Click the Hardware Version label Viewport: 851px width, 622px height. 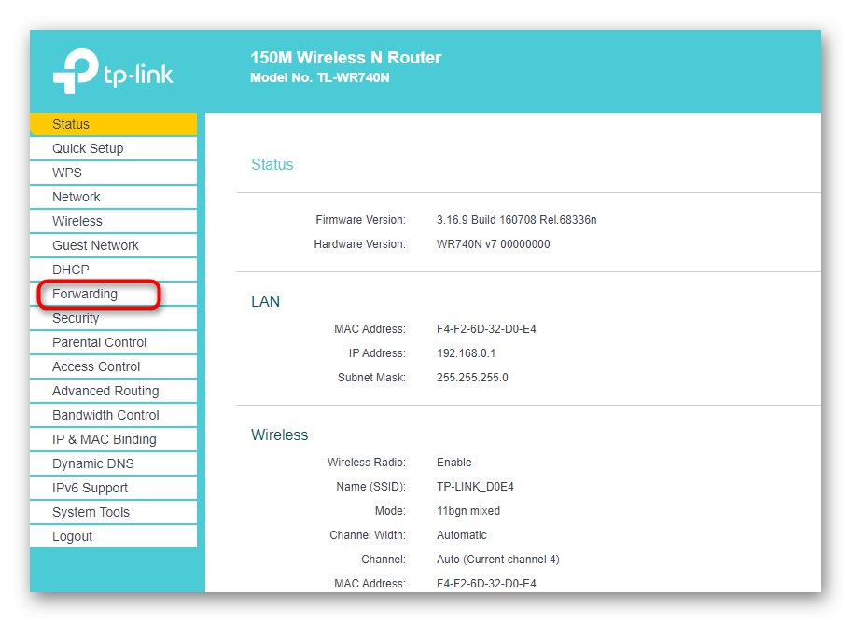(x=359, y=244)
